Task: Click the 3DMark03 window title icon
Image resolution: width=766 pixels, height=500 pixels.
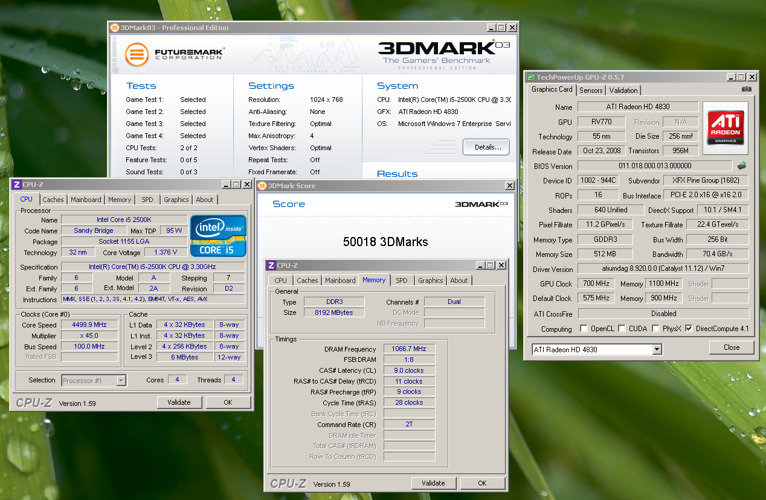Action: (115, 28)
